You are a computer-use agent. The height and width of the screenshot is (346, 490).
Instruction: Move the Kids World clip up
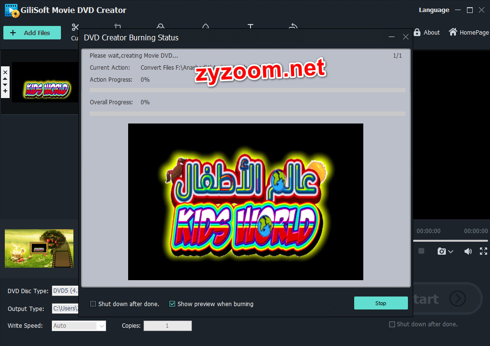click(x=5, y=78)
